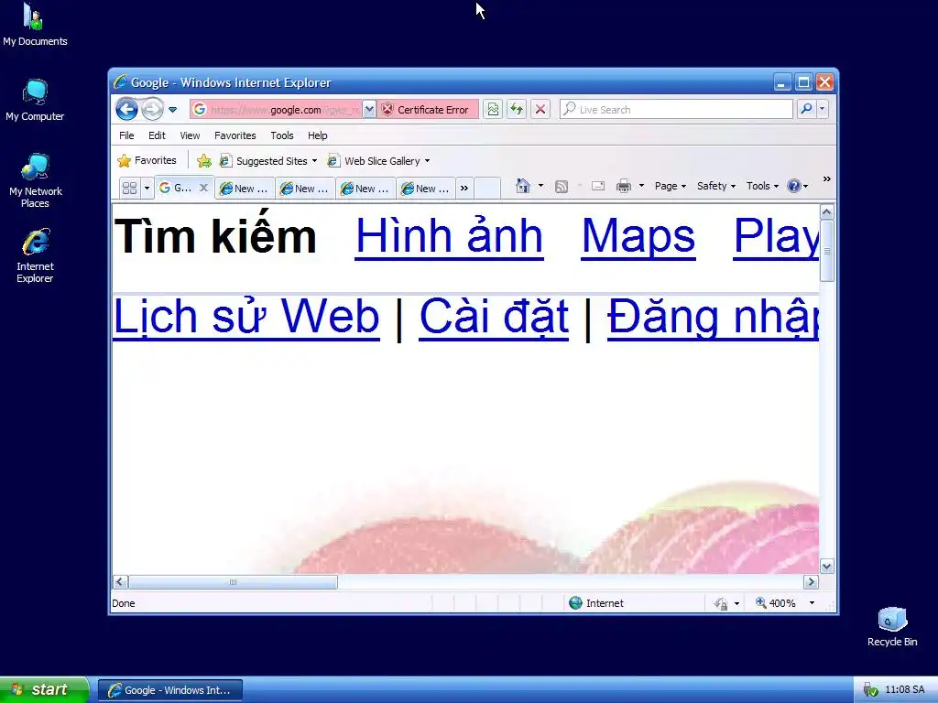Stop loading with the red X icon
The height and width of the screenshot is (703, 938).
point(540,110)
